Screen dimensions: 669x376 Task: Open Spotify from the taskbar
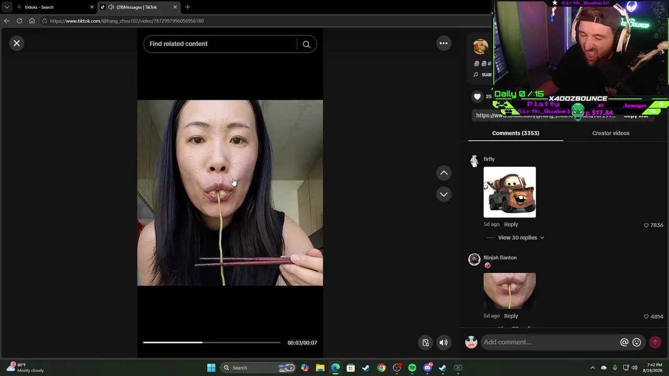(412, 368)
